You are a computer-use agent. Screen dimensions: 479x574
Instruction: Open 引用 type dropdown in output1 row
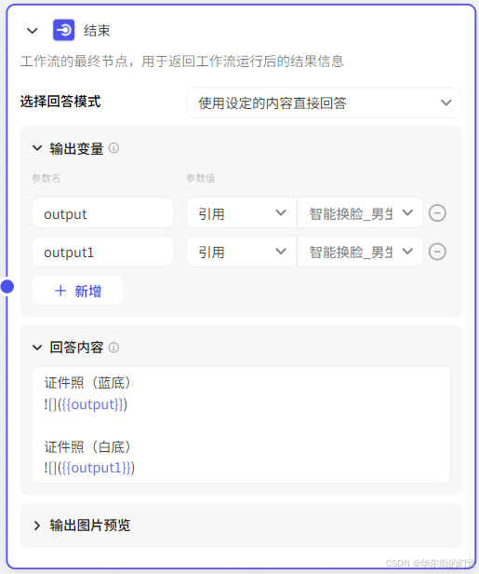point(242,252)
